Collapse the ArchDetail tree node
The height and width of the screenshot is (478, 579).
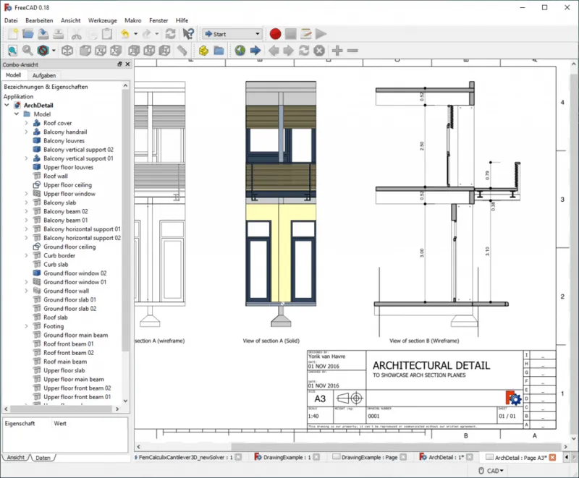pos(7,105)
